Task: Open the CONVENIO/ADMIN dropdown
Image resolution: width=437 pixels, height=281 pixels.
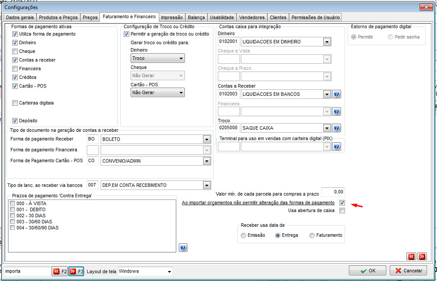Action: click(x=207, y=161)
